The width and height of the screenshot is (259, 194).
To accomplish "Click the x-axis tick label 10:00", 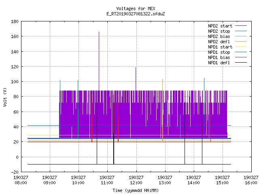I will tap(78, 183).
